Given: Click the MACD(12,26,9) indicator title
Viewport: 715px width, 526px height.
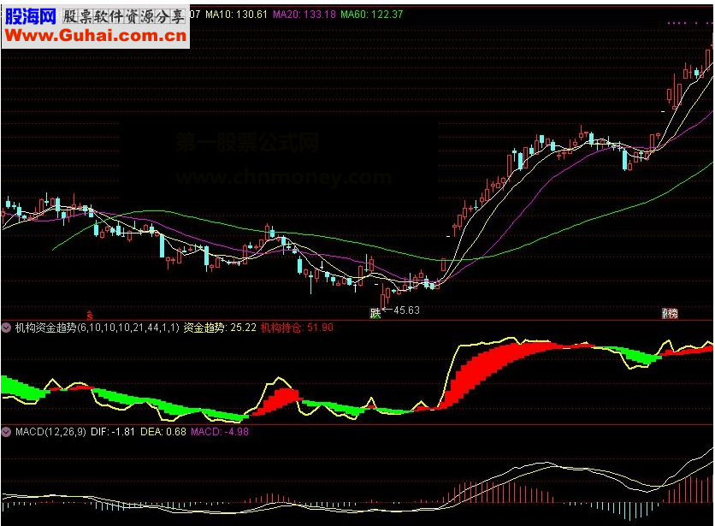Looking at the screenshot, I should click(x=50, y=432).
